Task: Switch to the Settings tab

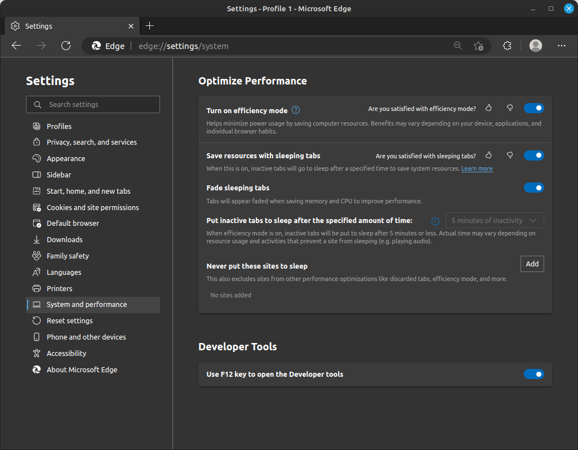Action: click(66, 26)
